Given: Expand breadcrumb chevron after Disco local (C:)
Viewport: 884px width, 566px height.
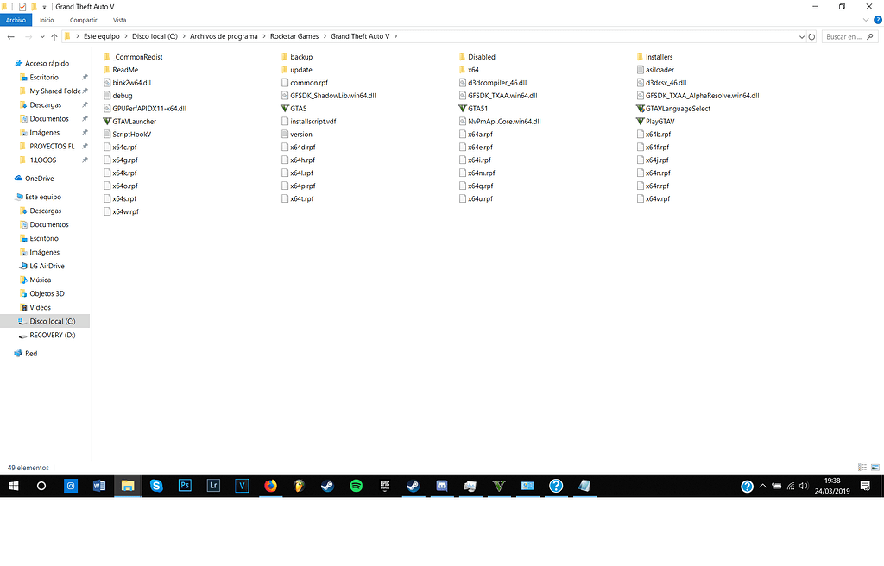Looking at the screenshot, I should pyautogui.click(x=184, y=36).
